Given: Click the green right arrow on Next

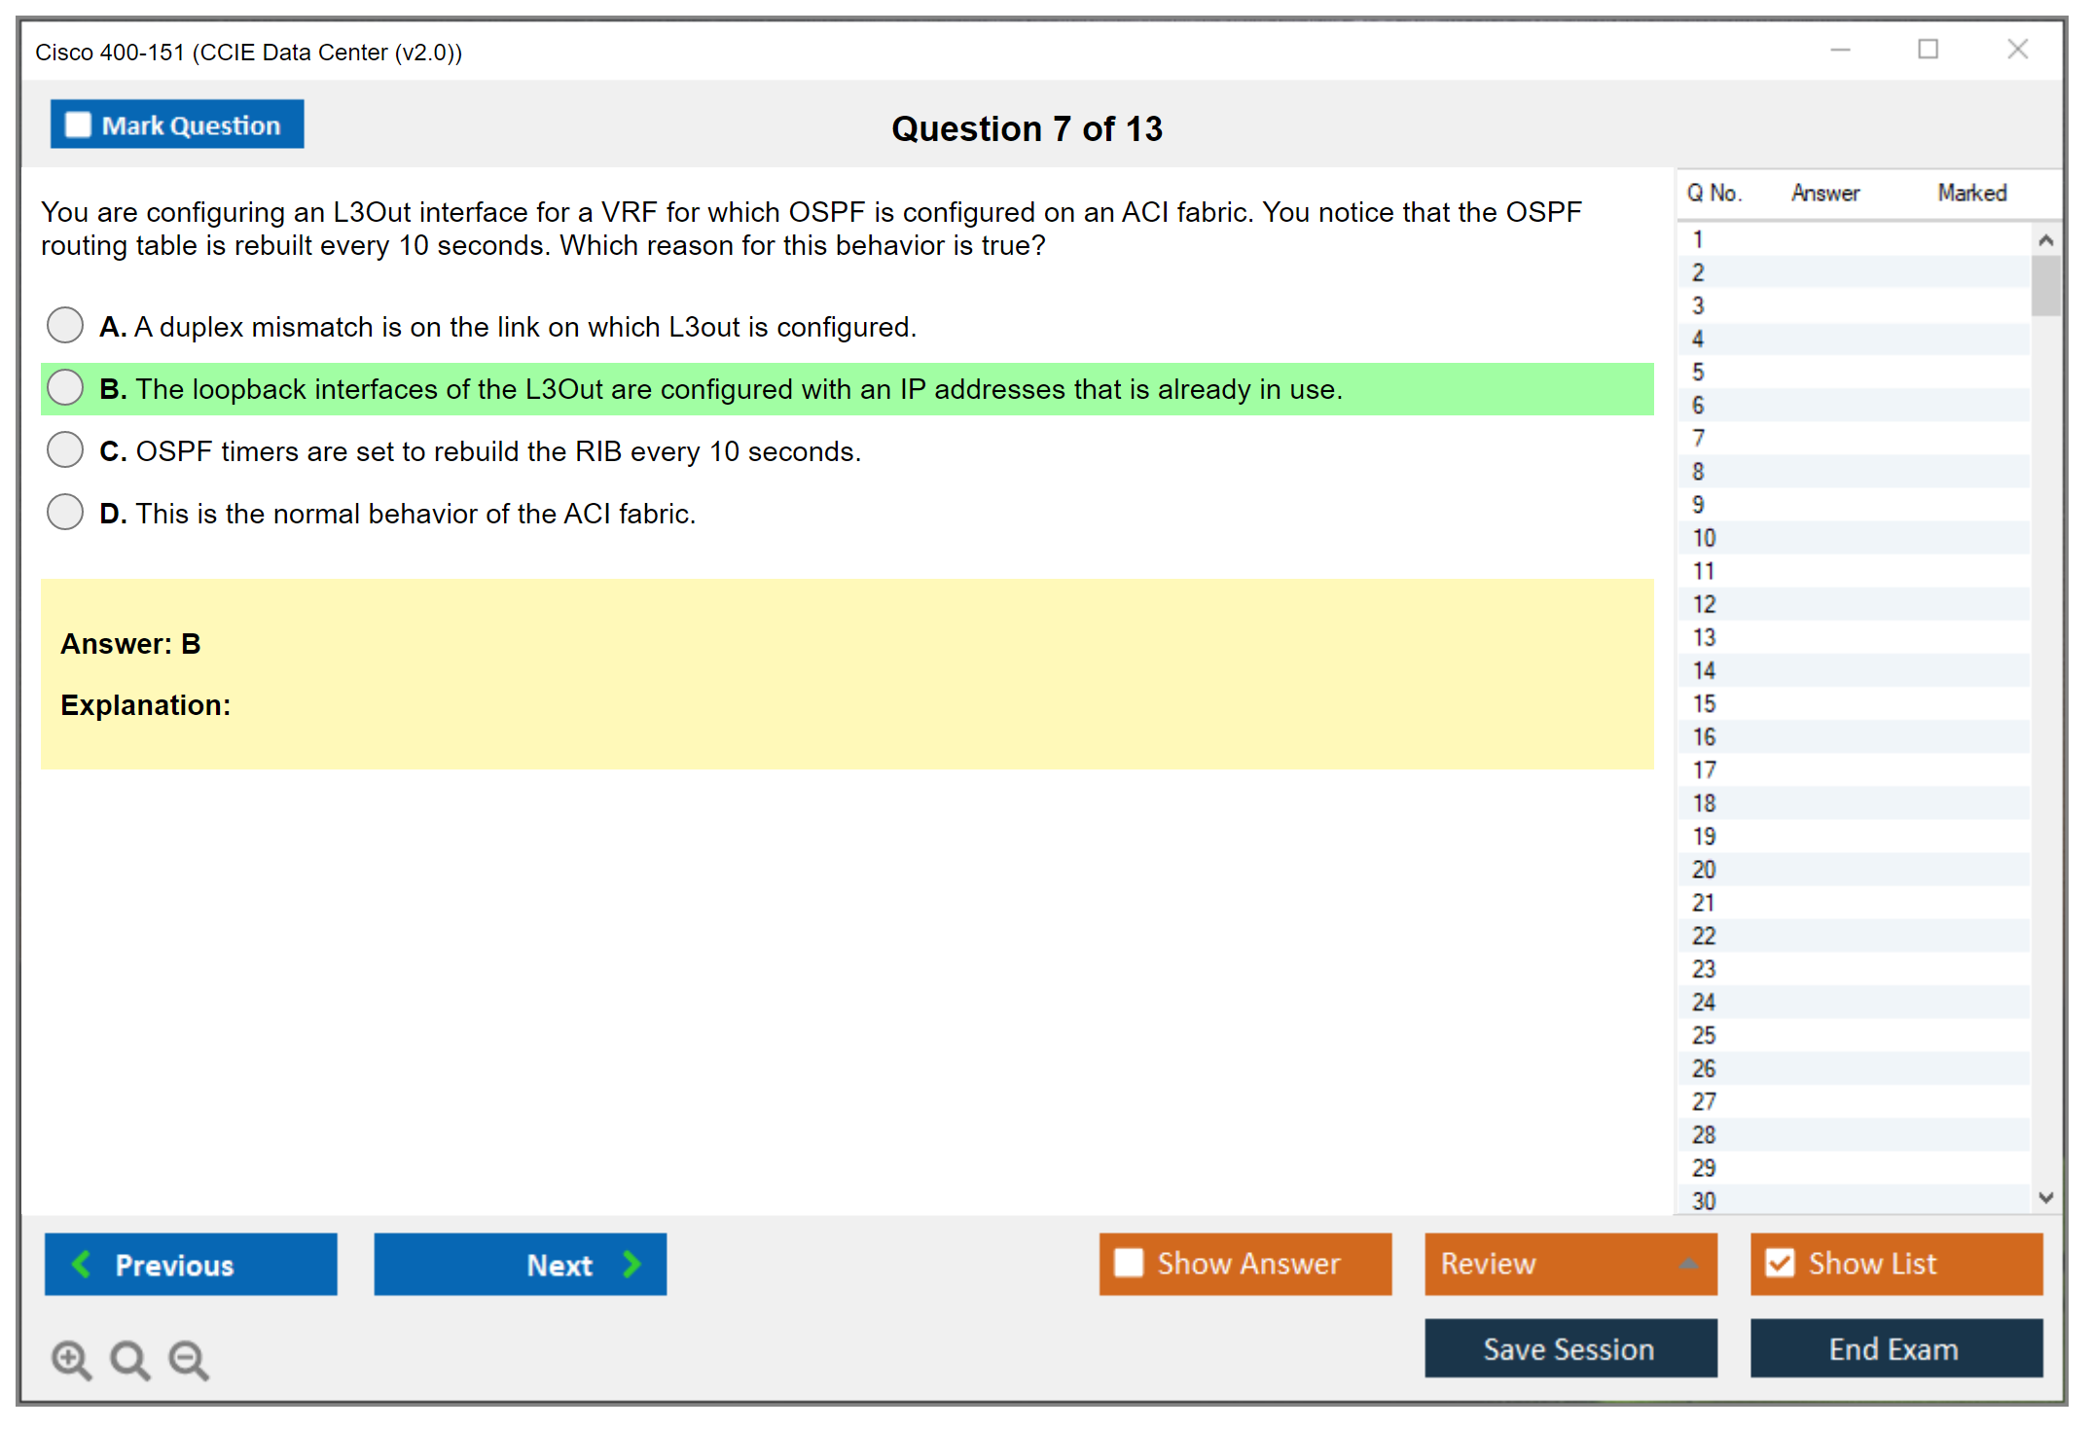Looking at the screenshot, I should click(632, 1264).
